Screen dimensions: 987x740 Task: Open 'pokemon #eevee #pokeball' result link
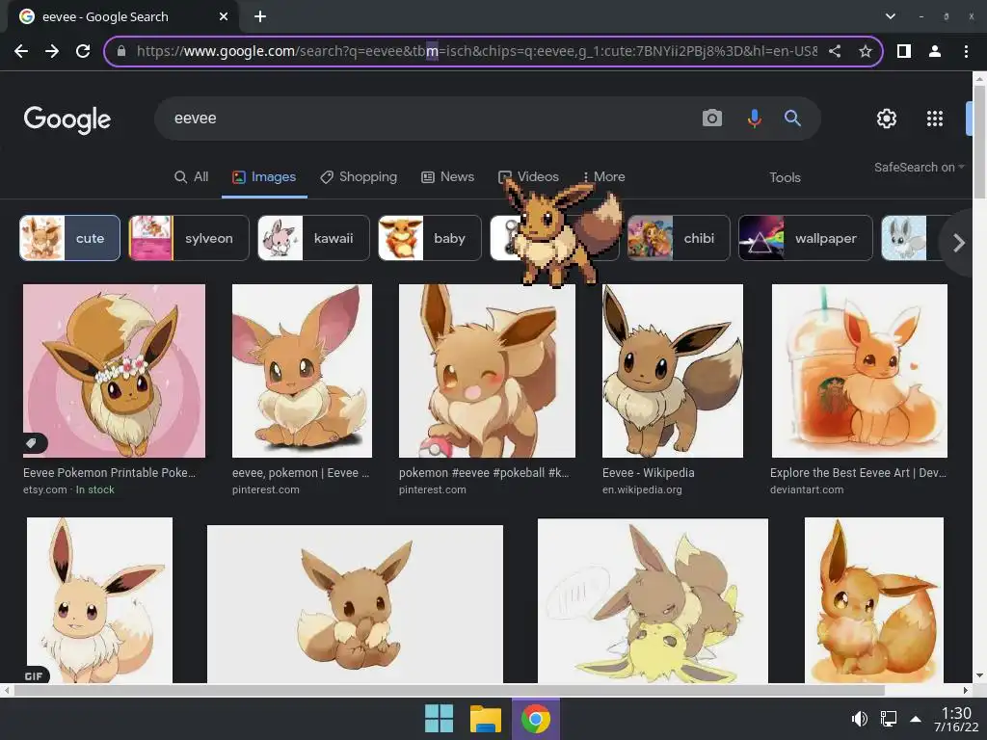(x=484, y=472)
